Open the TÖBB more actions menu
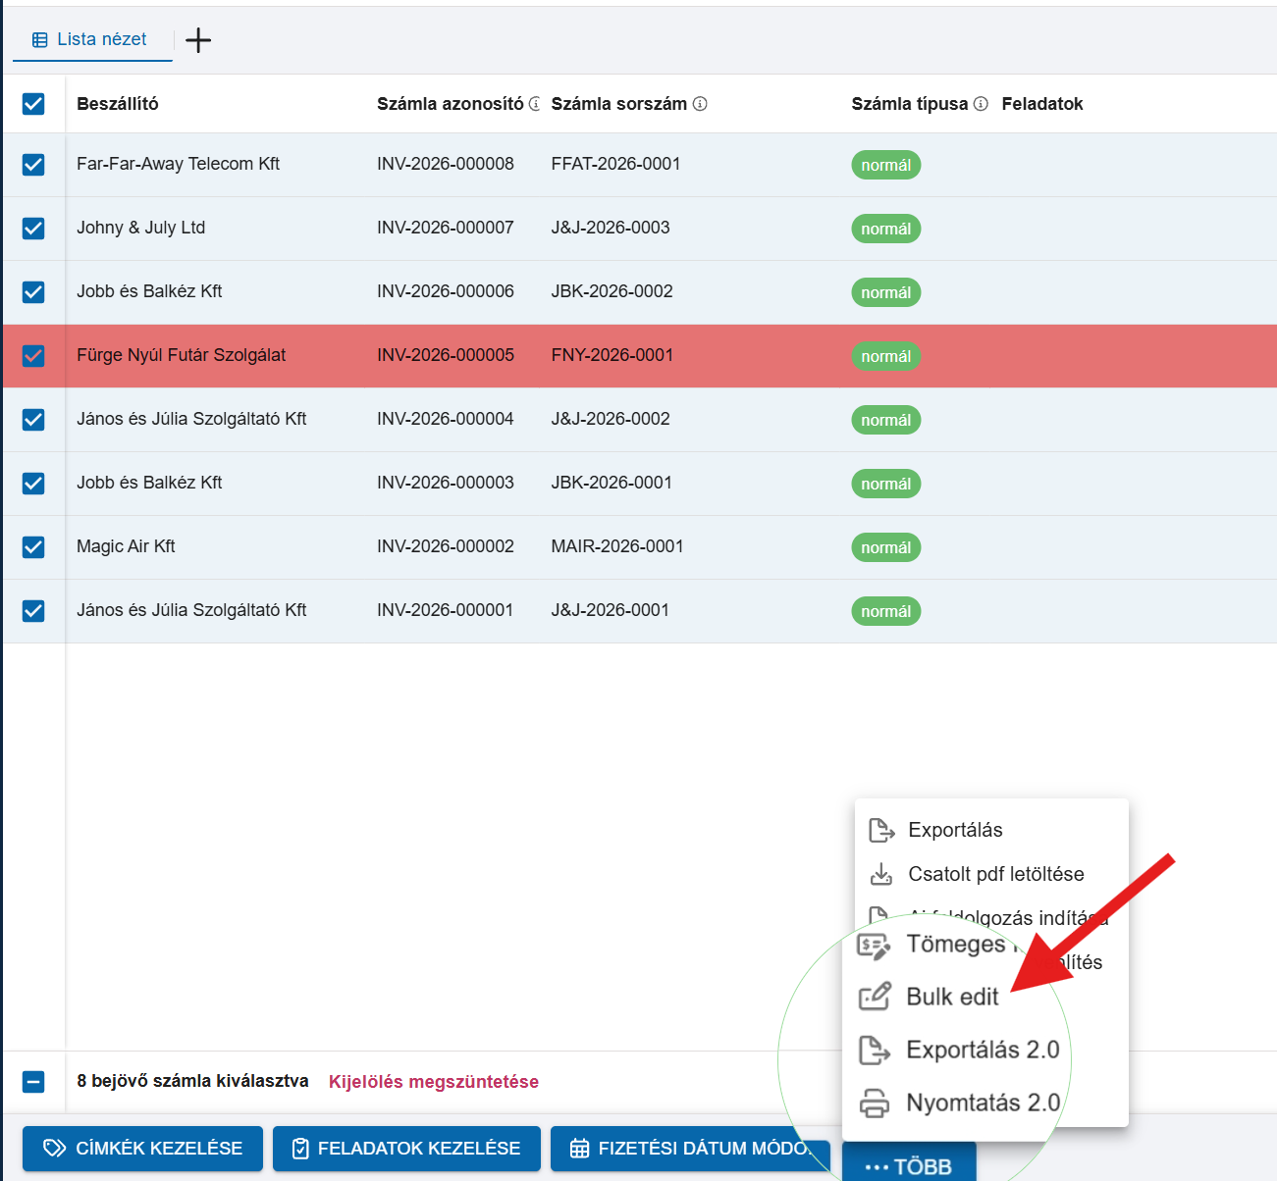Viewport: 1277px width, 1181px height. point(909,1165)
